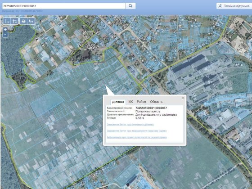The width and height of the screenshot is (252, 189).
Task: Switch to the ІКК tab
Action: 130,102
